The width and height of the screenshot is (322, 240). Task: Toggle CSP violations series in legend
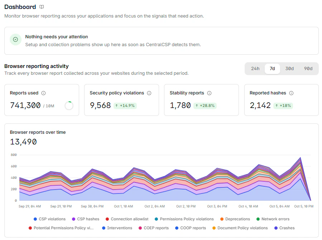(49, 219)
